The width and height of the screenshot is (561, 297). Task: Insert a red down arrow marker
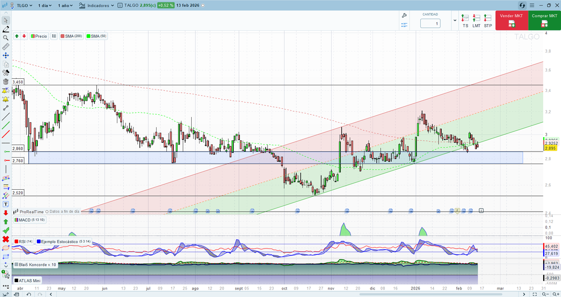click(6, 213)
